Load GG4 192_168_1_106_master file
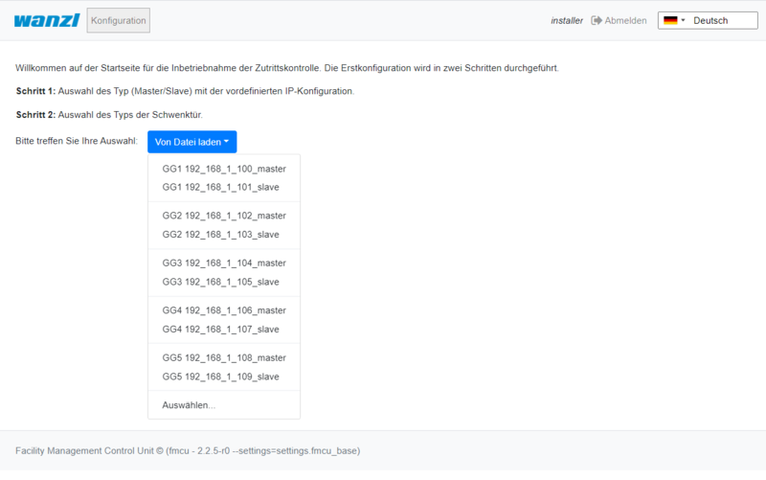The height and width of the screenshot is (480, 766). (x=224, y=310)
